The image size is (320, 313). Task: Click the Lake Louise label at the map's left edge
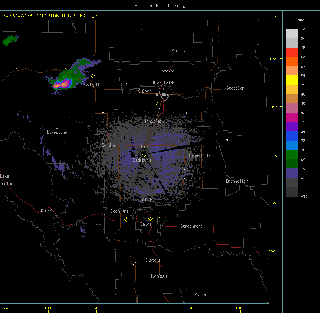tap(7, 180)
